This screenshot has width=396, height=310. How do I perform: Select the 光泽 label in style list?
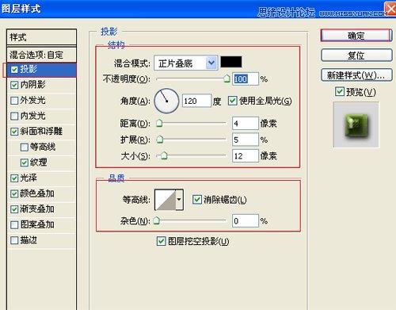point(29,178)
